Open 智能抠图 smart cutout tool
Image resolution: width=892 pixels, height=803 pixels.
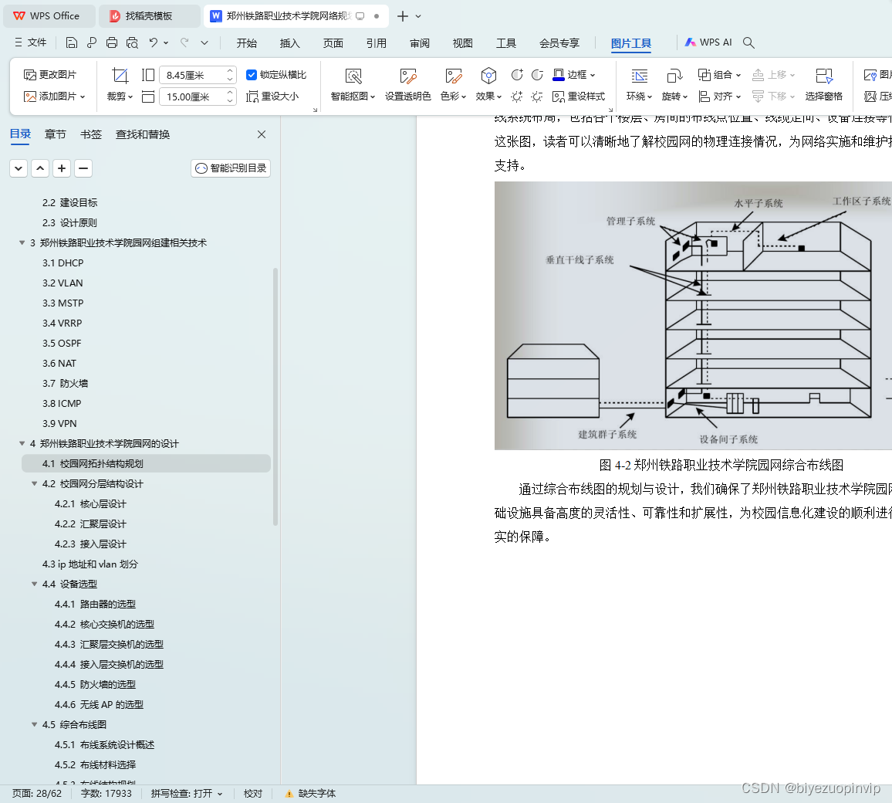[353, 85]
